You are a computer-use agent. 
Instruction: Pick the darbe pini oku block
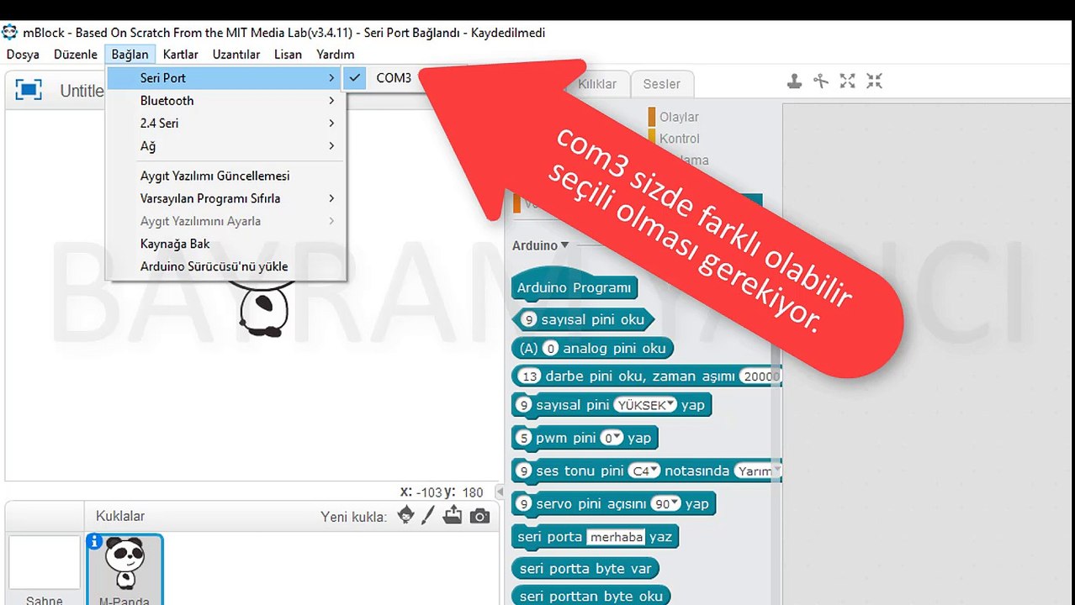click(x=646, y=376)
